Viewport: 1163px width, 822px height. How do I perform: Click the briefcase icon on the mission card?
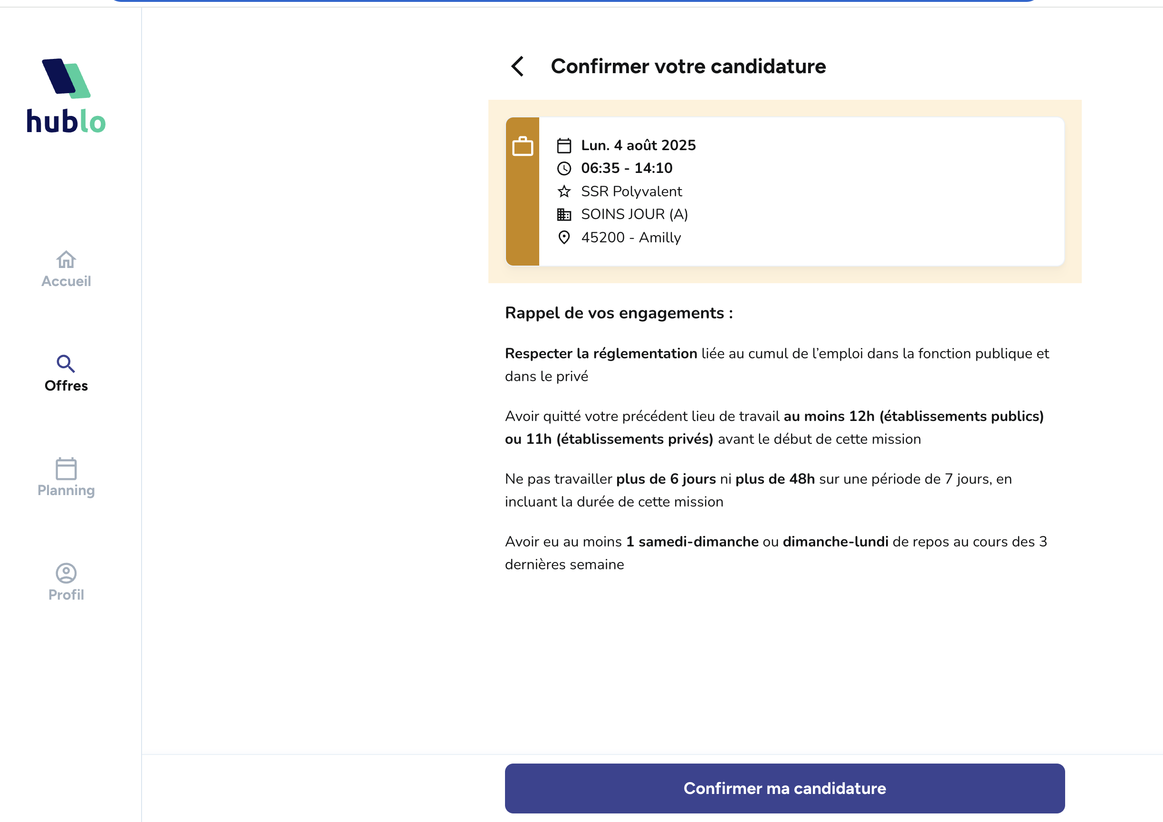pyautogui.click(x=522, y=146)
